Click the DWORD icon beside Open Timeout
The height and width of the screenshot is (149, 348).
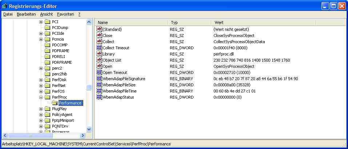(99, 73)
